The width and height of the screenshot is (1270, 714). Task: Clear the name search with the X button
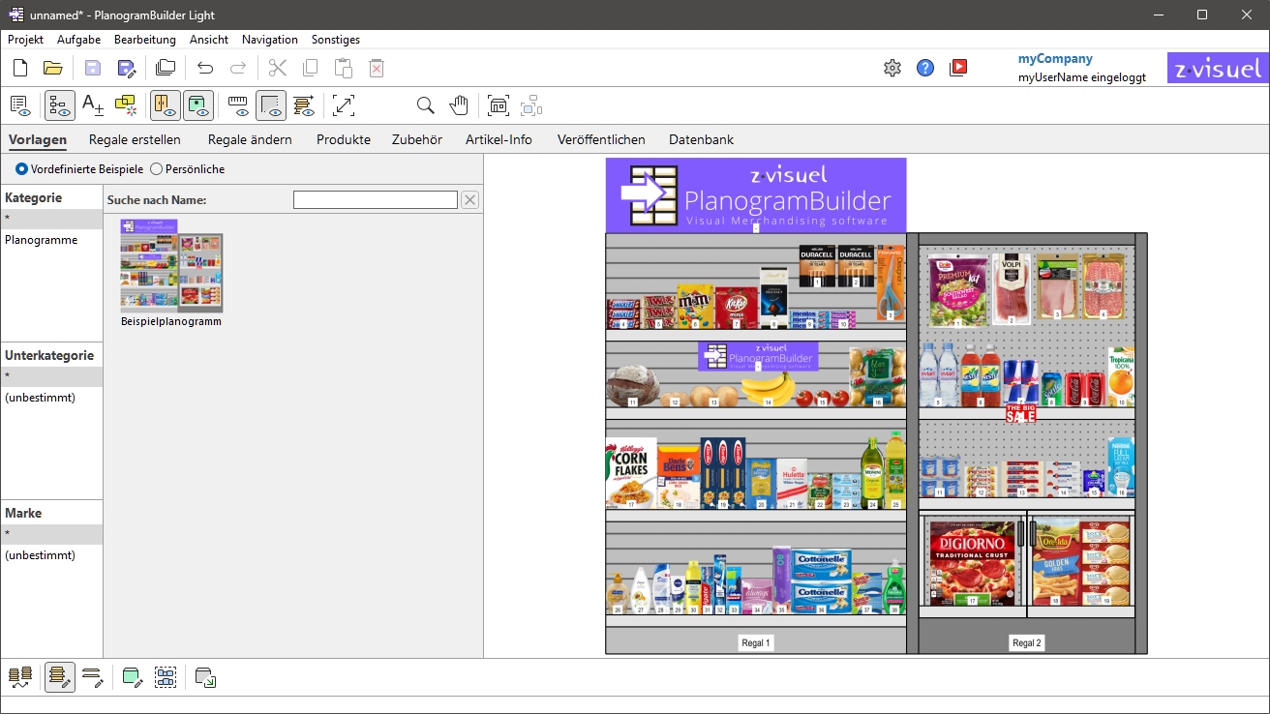tap(469, 200)
